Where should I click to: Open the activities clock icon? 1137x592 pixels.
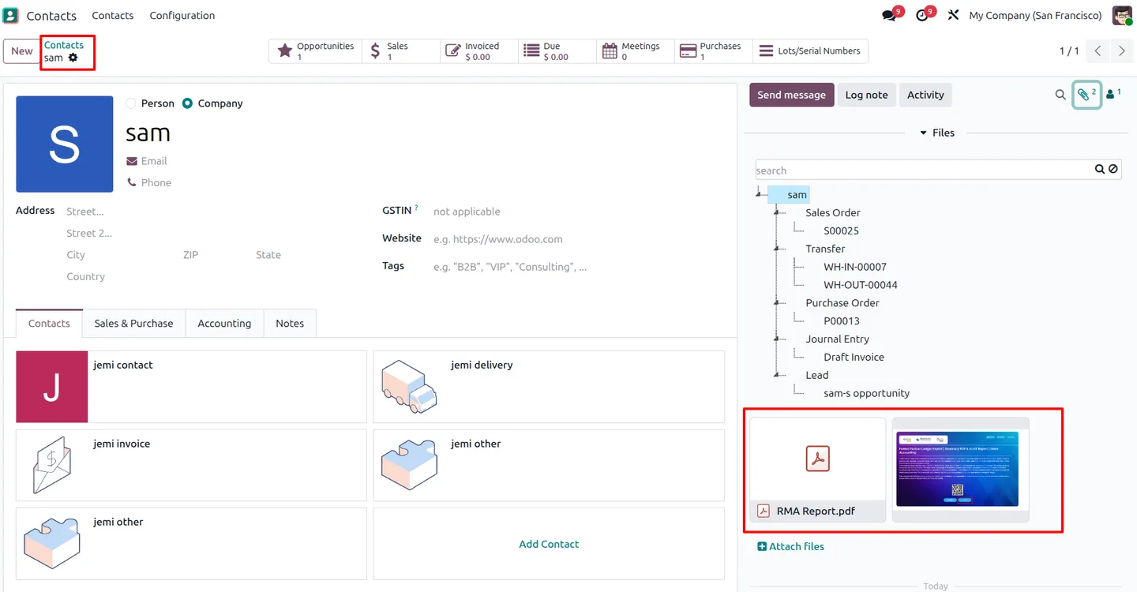click(x=922, y=16)
